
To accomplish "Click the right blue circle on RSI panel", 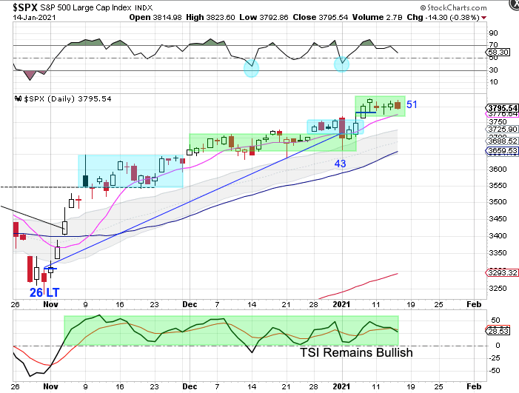I will coord(341,64).
